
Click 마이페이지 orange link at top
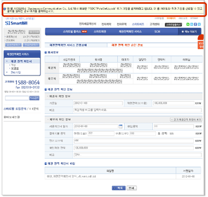pyautogui.click(x=171, y=19)
